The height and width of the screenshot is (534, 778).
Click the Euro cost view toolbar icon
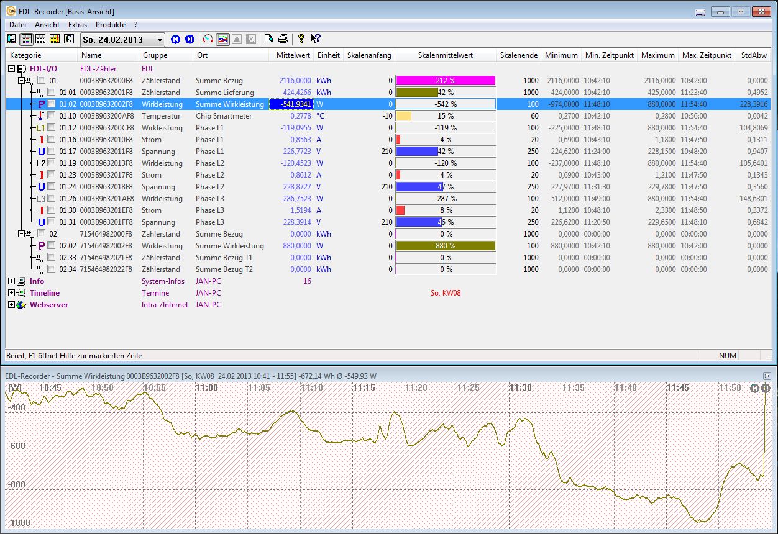point(68,39)
